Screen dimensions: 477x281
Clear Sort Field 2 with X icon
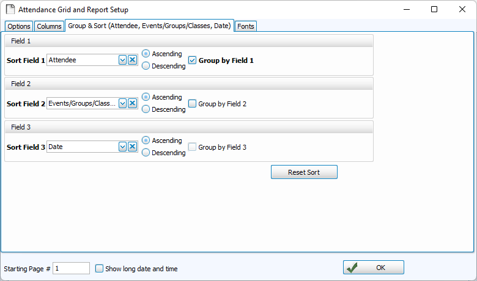pos(132,104)
